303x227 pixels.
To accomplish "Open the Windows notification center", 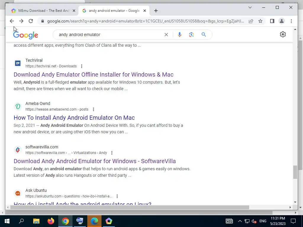I will point(293,221).
